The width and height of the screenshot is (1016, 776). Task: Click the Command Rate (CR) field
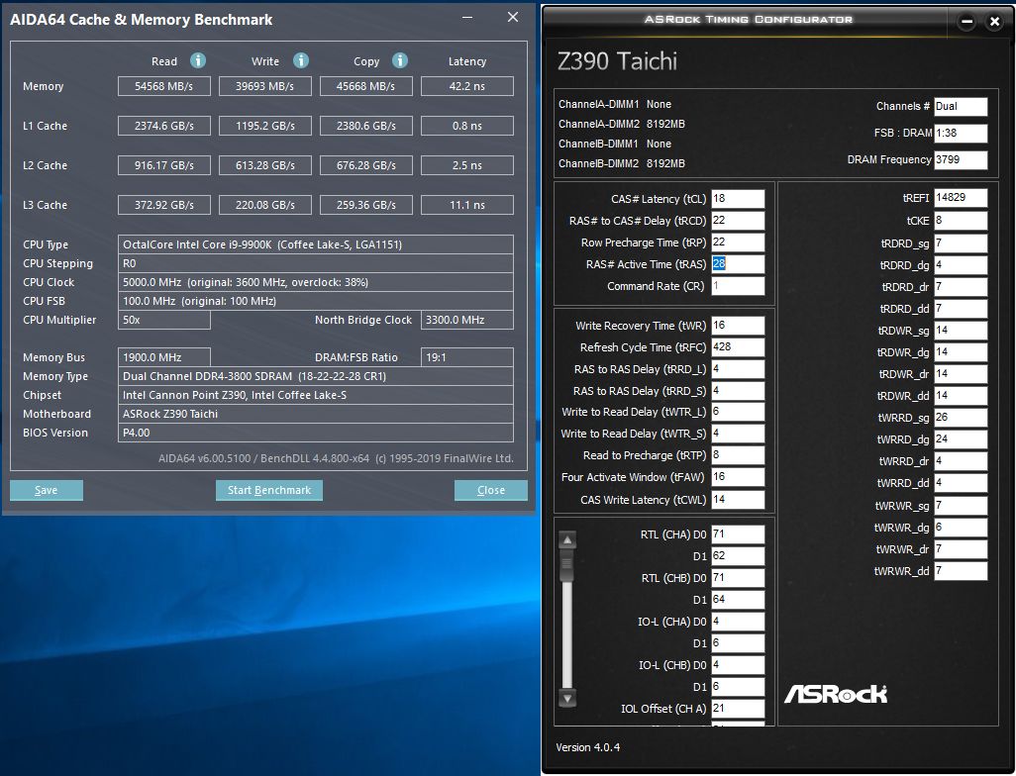point(738,286)
